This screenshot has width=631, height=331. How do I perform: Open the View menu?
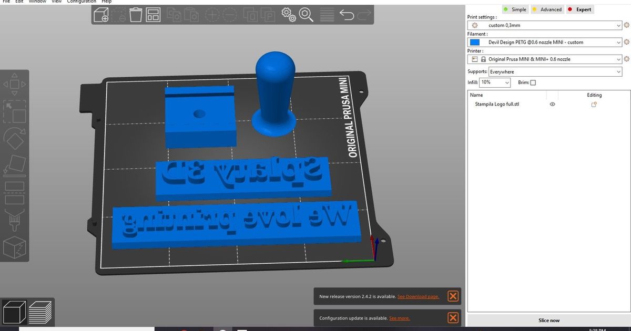[x=56, y=2]
